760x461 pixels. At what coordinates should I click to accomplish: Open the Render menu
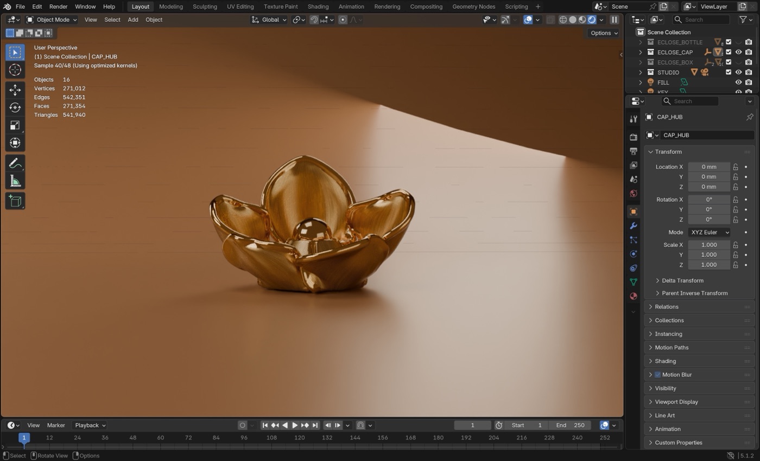pos(58,7)
